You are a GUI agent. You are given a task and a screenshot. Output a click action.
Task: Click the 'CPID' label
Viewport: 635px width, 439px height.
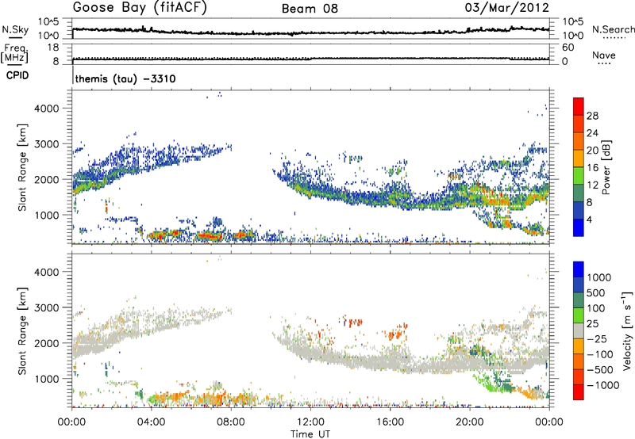point(17,75)
